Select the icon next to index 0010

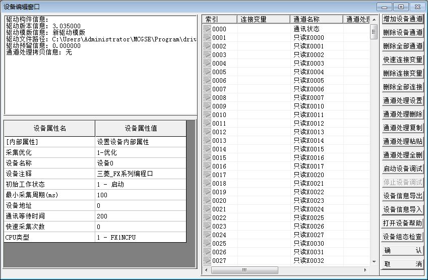point(207,115)
